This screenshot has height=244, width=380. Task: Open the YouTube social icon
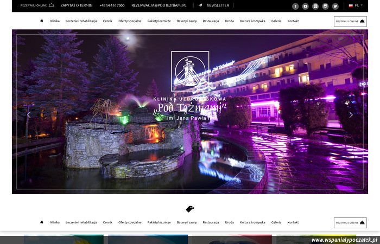pyautogui.click(x=306, y=6)
